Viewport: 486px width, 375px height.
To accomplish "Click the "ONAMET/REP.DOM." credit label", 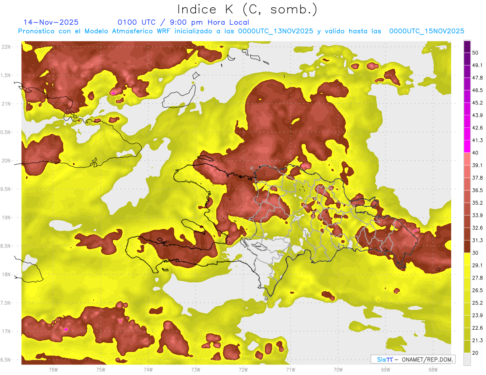I will pyautogui.click(x=426, y=359).
